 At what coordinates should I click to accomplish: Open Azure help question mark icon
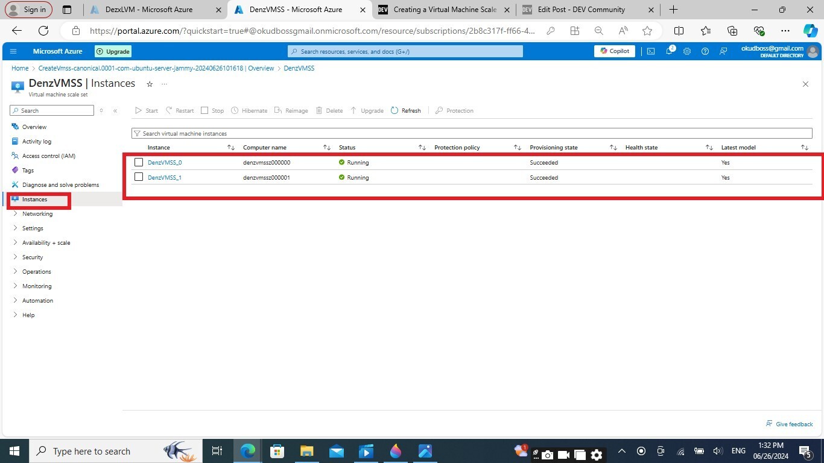click(705, 51)
